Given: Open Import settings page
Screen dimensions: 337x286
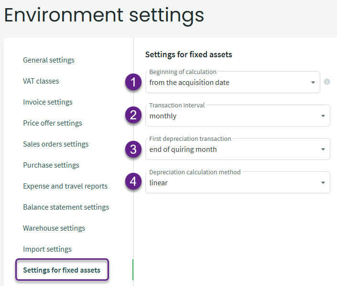Looking at the screenshot, I should [x=47, y=249].
